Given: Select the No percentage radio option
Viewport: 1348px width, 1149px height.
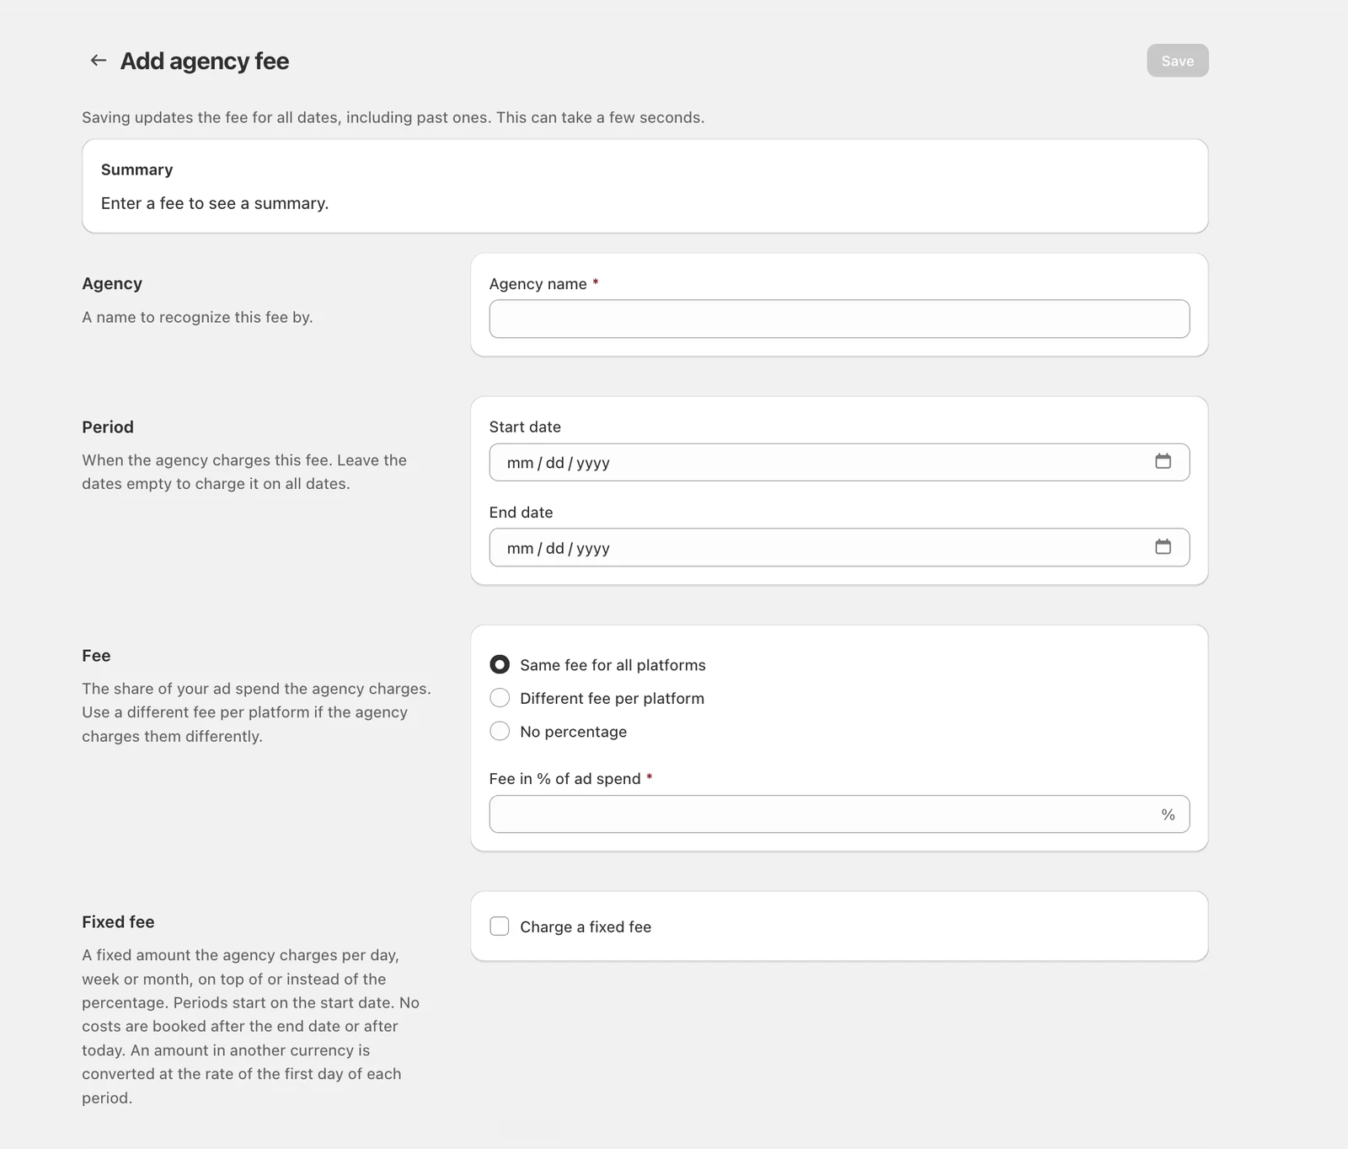Looking at the screenshot, I should 500,731.
